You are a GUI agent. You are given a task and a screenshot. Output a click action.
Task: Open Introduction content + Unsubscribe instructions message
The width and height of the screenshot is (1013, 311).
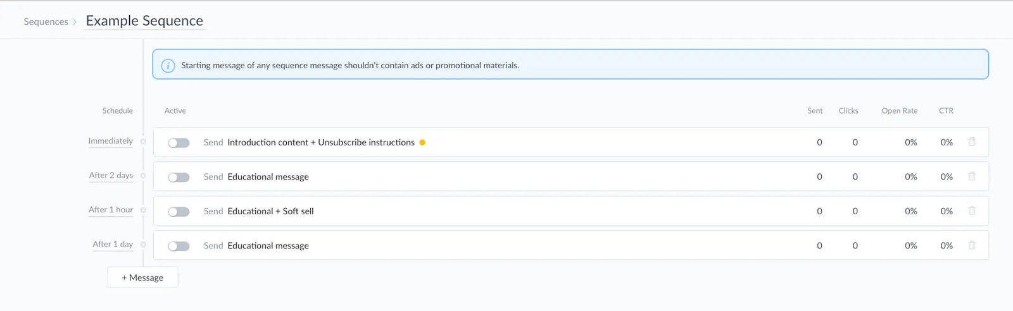pos(321,142)
